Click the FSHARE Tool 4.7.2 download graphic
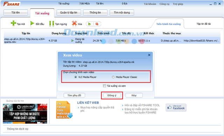The height and width of the screenshot is (136, 224). point(64,110)
